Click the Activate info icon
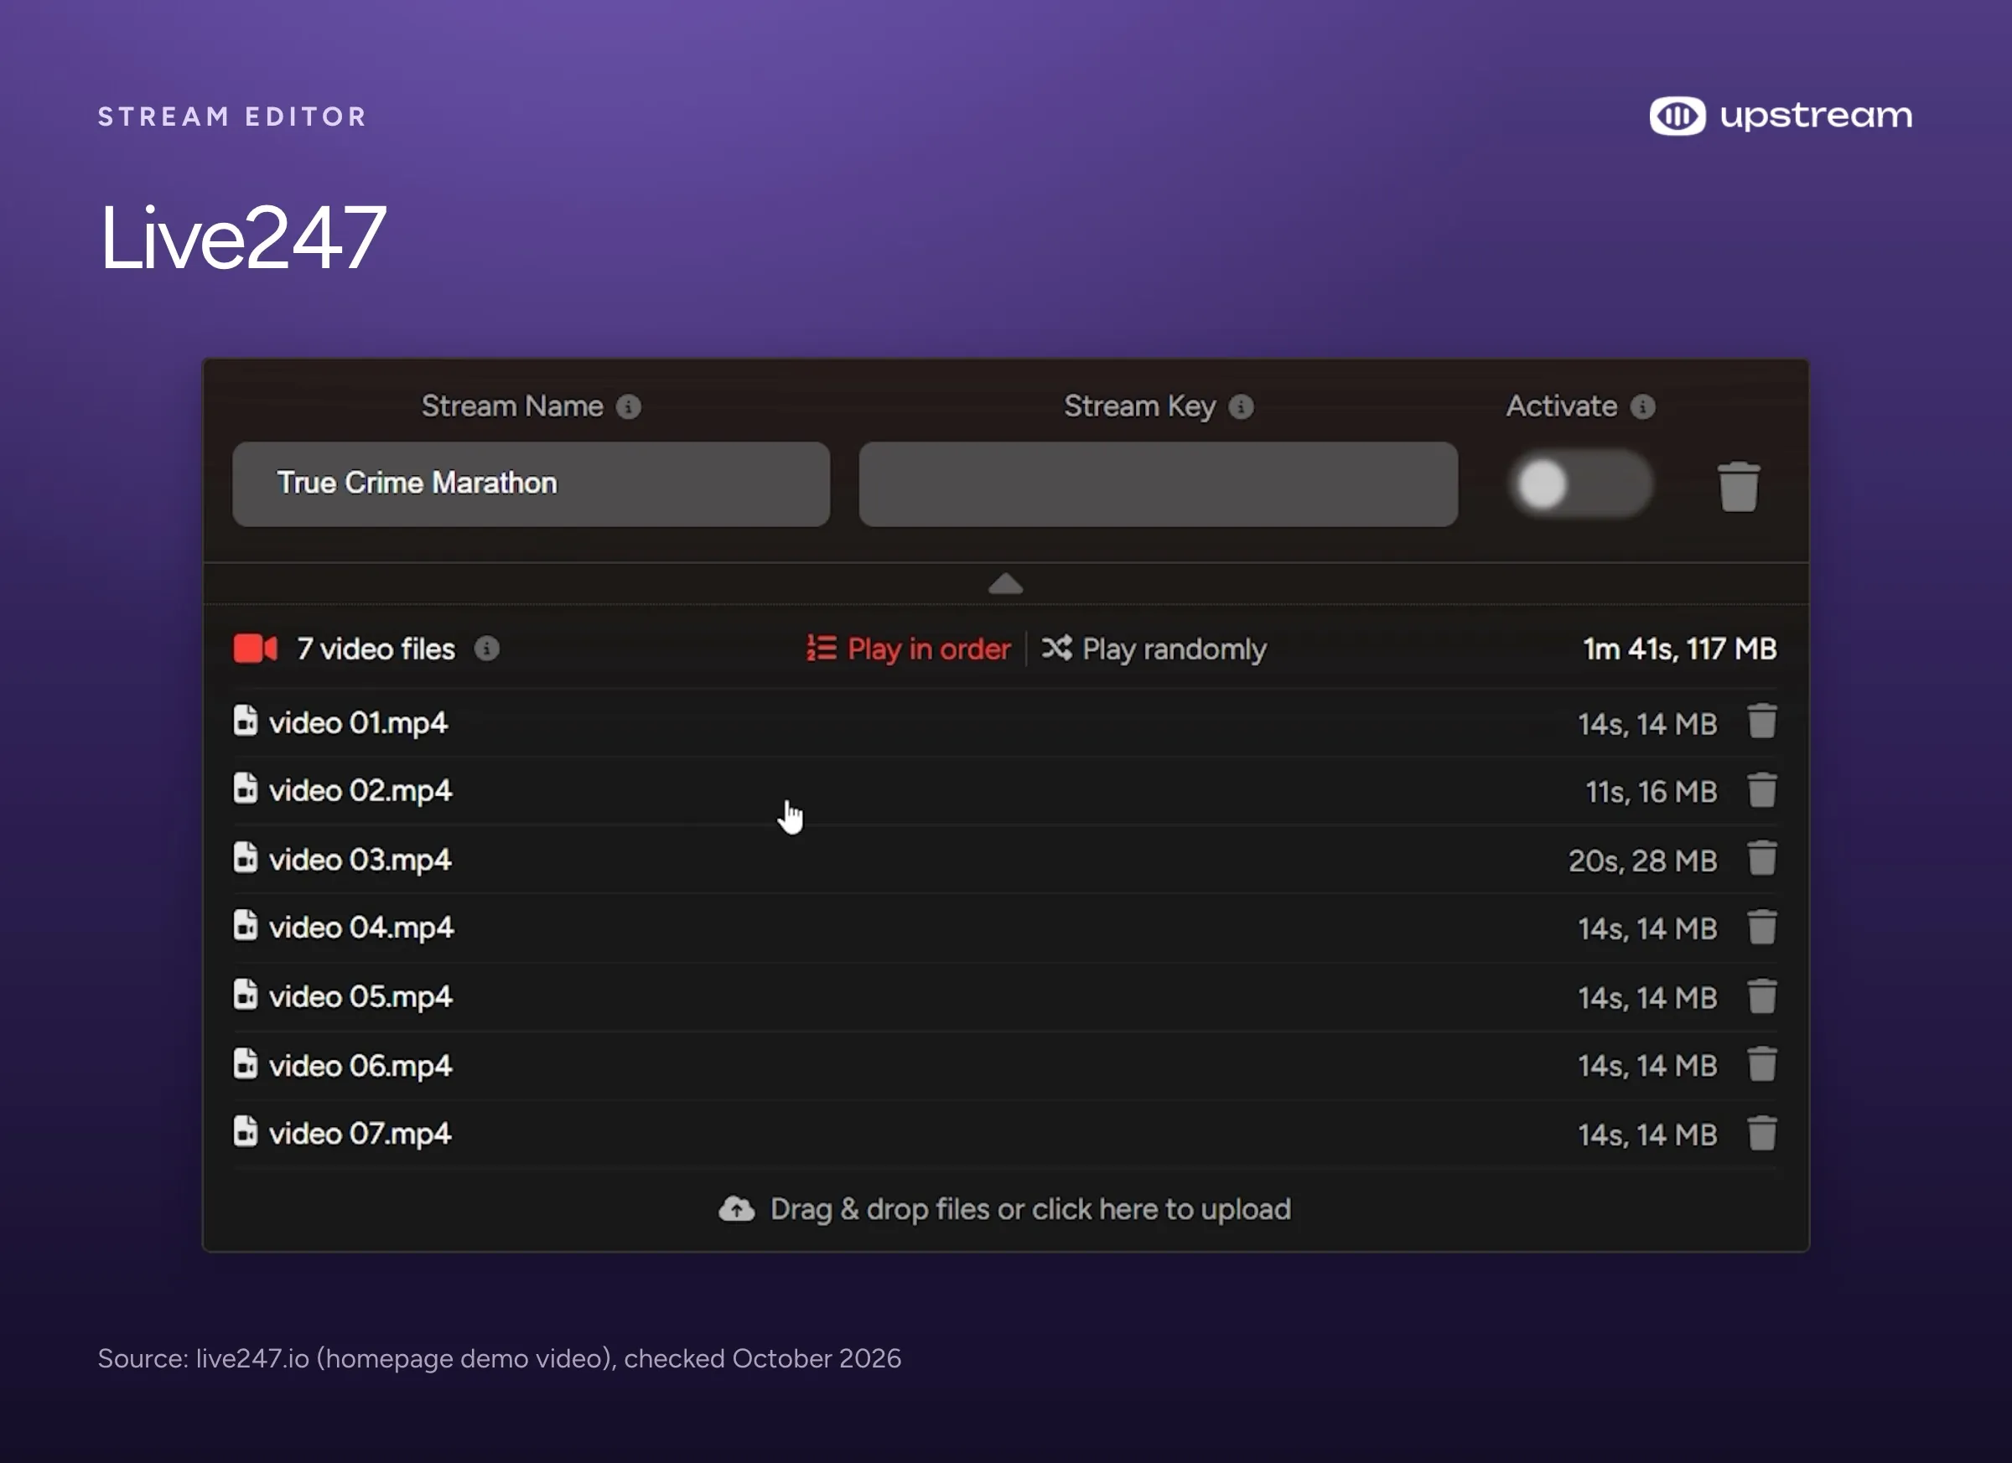 tap(1642, 407)
